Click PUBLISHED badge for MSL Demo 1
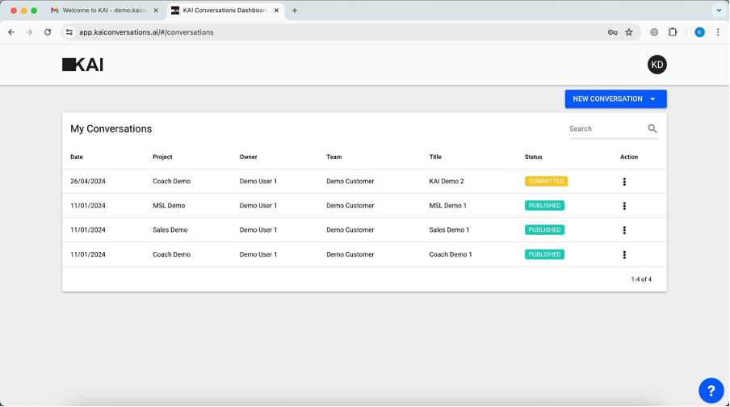Viewport: 730px width, 407px height. click(x=544, y=205)
